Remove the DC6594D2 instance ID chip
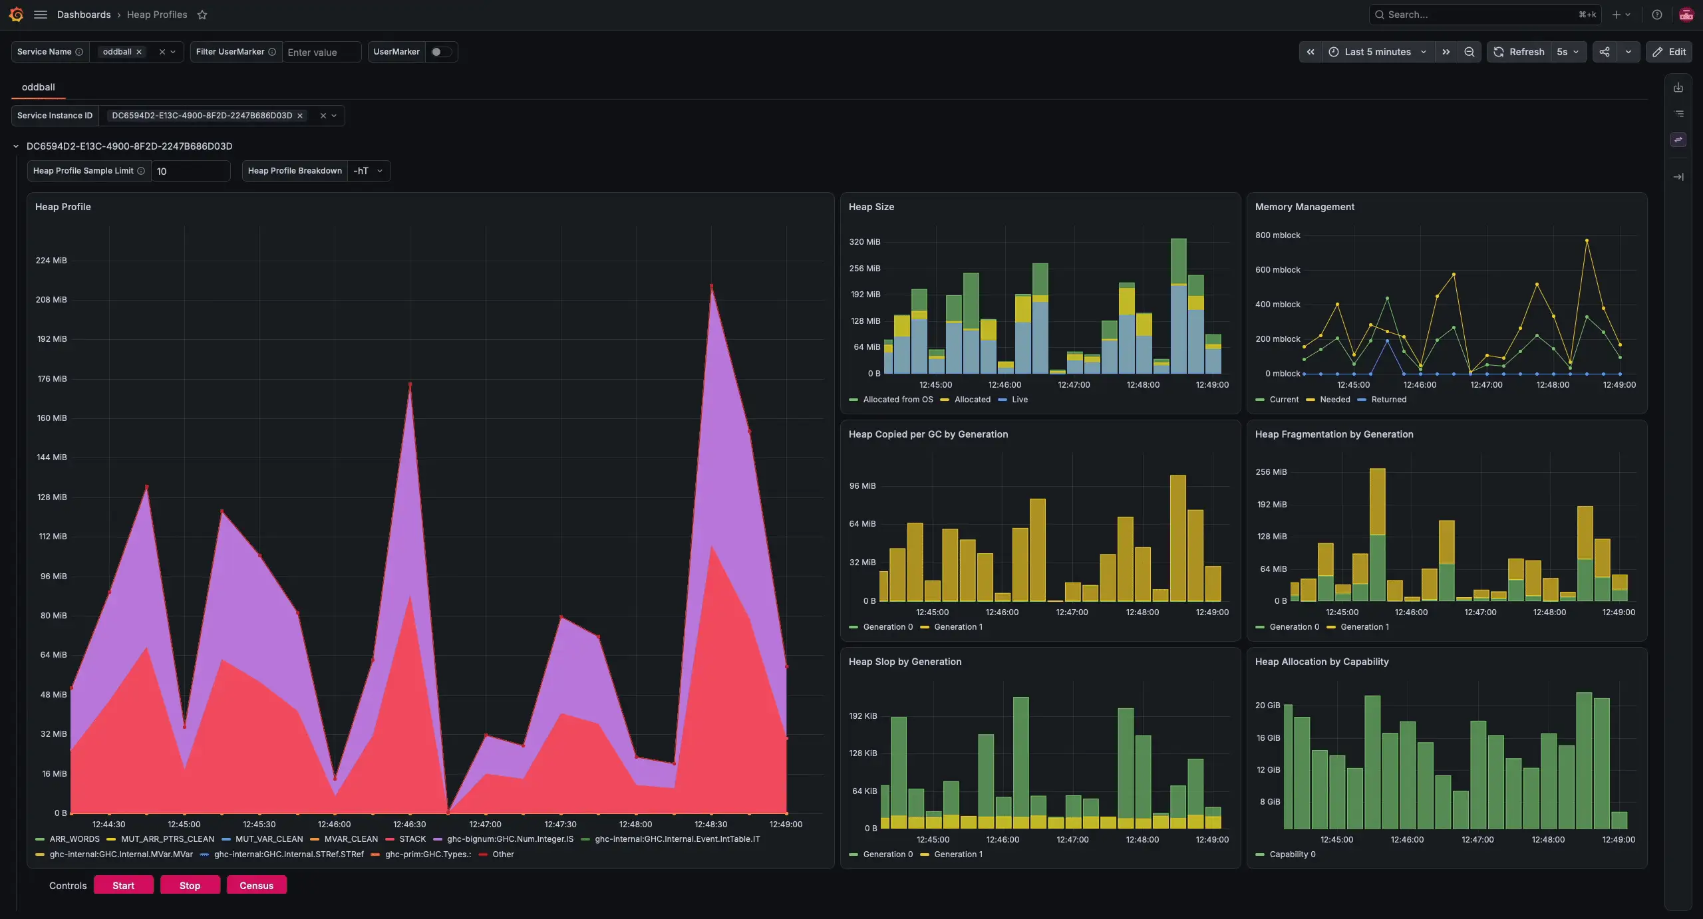This screenshot has width=1703, height=919. tap(300, 116)
